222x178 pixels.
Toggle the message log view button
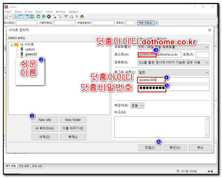[x=16, y=17]
